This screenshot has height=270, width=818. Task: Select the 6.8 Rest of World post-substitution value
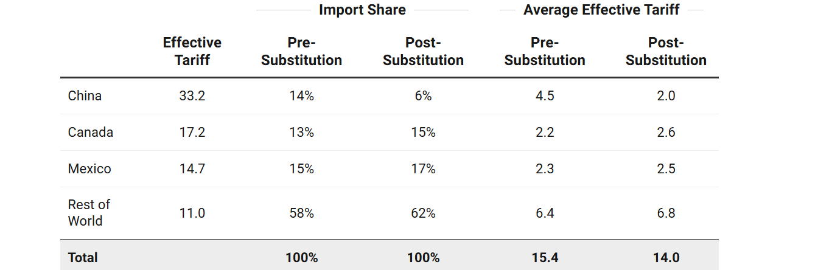(666, 213)
